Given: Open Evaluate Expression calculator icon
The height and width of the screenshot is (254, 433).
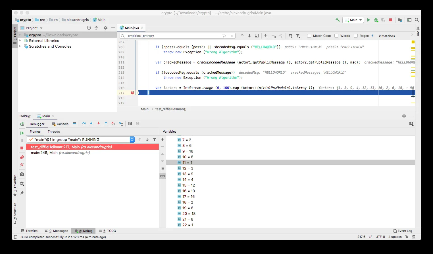Looking at the screenshot, I should tap(130, 124).
